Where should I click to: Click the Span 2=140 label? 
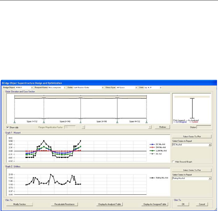coord(65,121)
